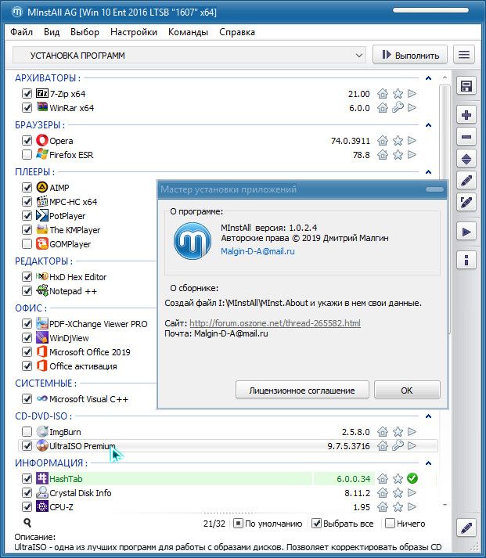
Task: Open home page icon for Opera
Action: click(x=383, y=141)
